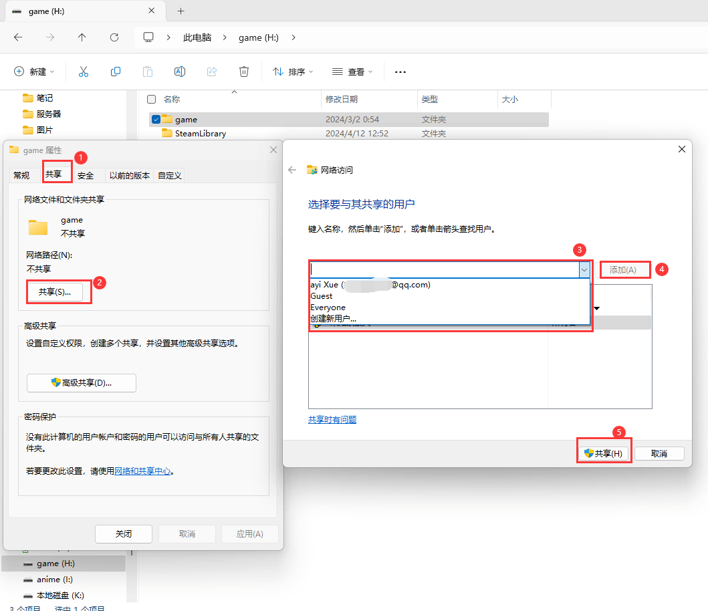Uncheck the game folder row checkbox
The image size is (708, 611).
coord(156,119)
